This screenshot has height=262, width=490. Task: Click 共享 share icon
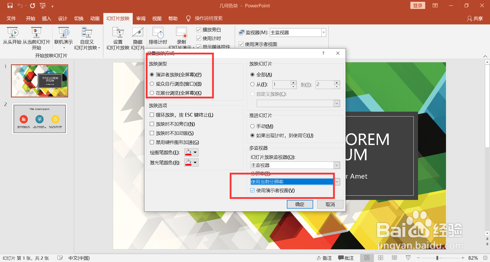coord(475,18)
